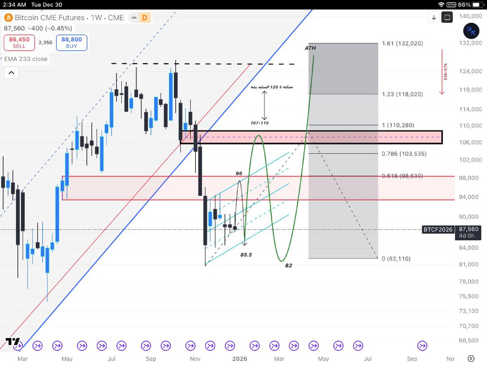Tap the 2:34 AM clock

click(15, 5)
